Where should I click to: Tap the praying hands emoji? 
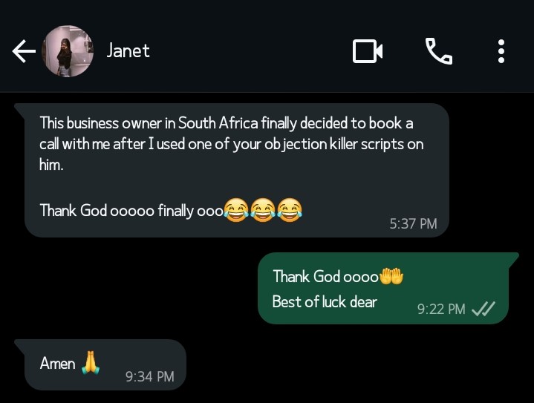point(90,362)
